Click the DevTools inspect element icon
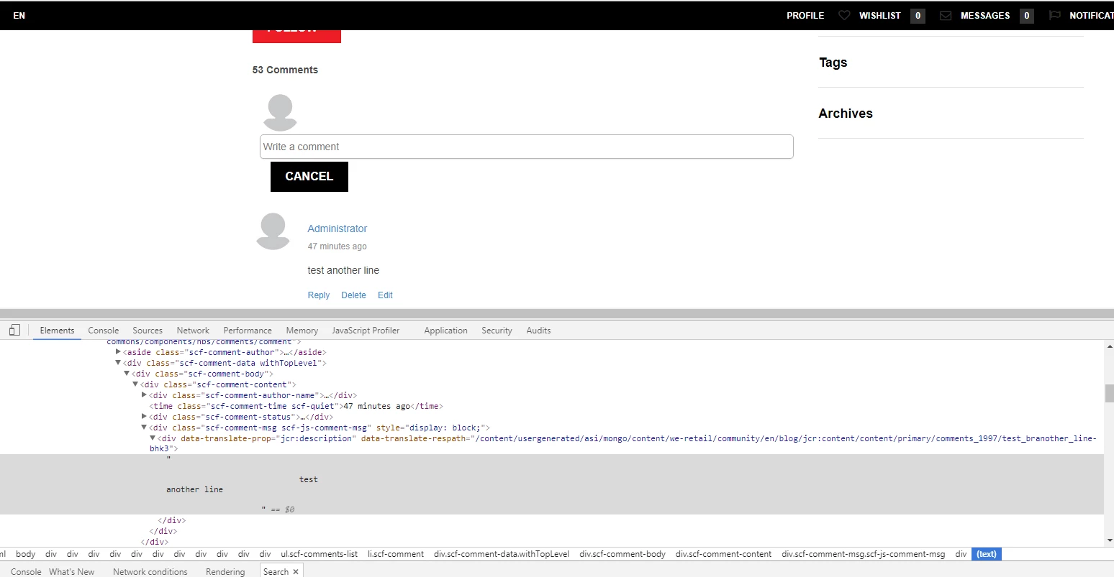Image resolution: width=1114 pixels, height=577 pixels. [x=14, y=331]
